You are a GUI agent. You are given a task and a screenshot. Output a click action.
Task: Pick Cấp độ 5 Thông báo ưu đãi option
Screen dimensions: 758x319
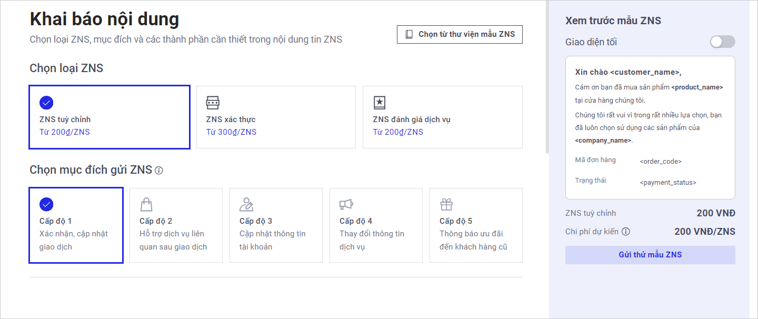476,225
